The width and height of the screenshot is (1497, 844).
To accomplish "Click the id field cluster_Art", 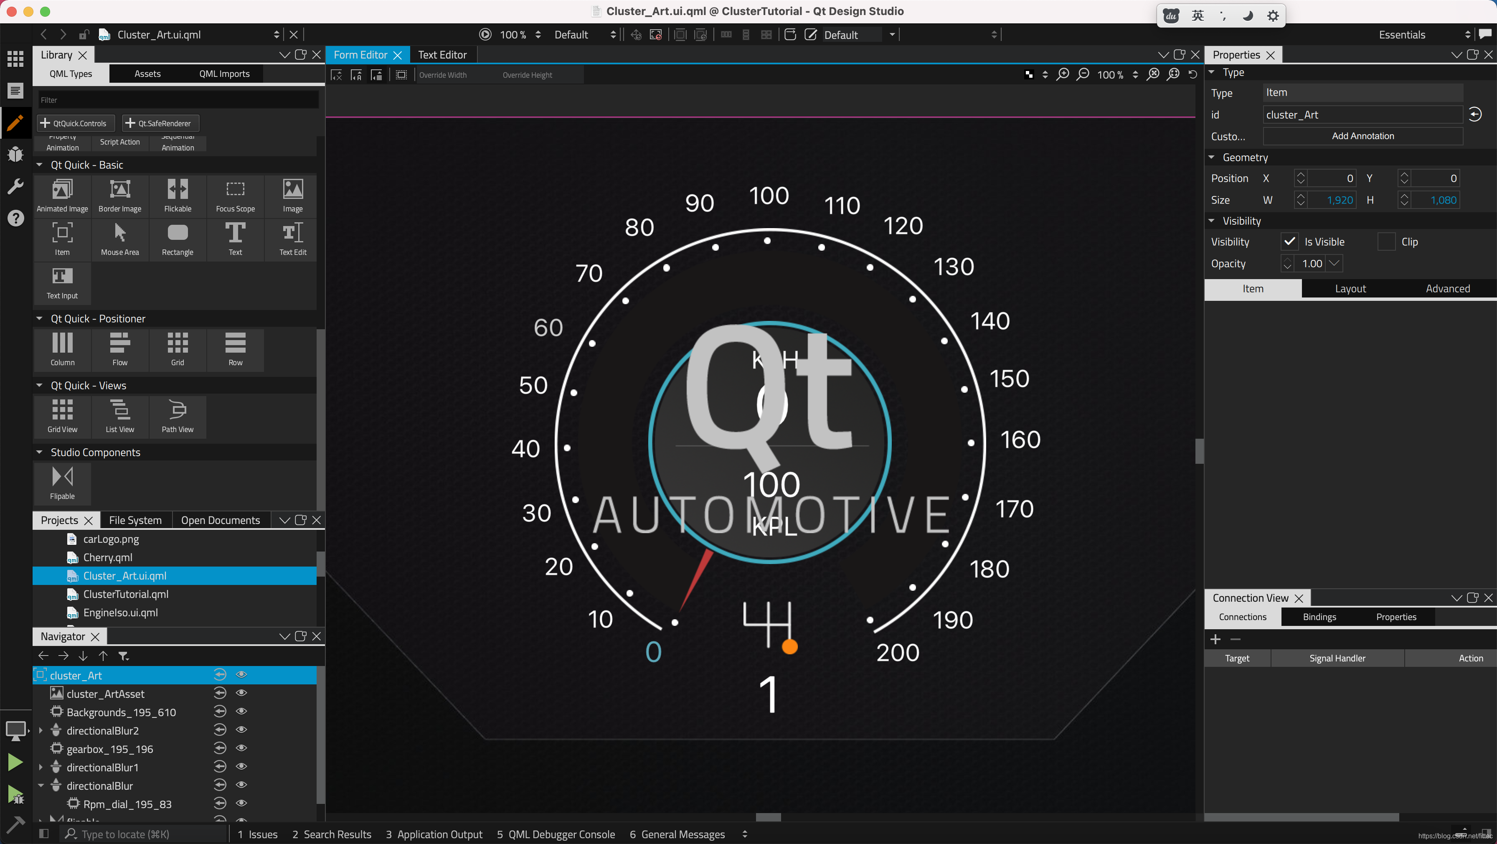I will click(x=1363, y=114).
